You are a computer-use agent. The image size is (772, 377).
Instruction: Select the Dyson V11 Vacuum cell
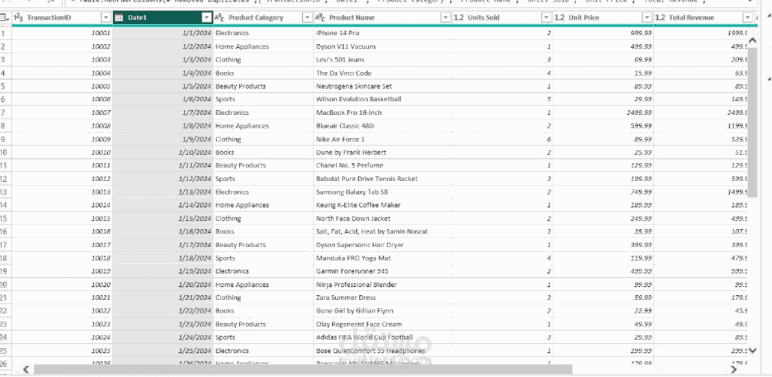tap(383, 47)
